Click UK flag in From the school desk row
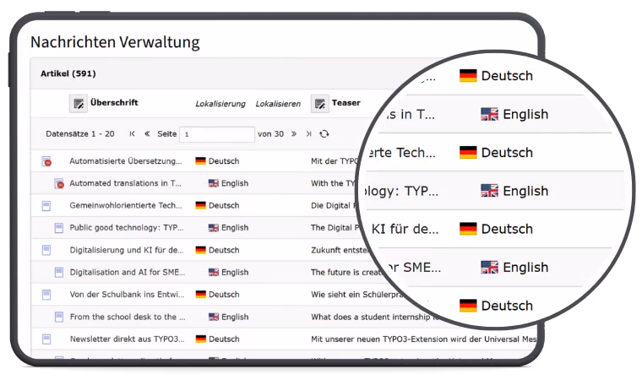The width and height of the screenshot is (642, 380). (x=214, y=317)
